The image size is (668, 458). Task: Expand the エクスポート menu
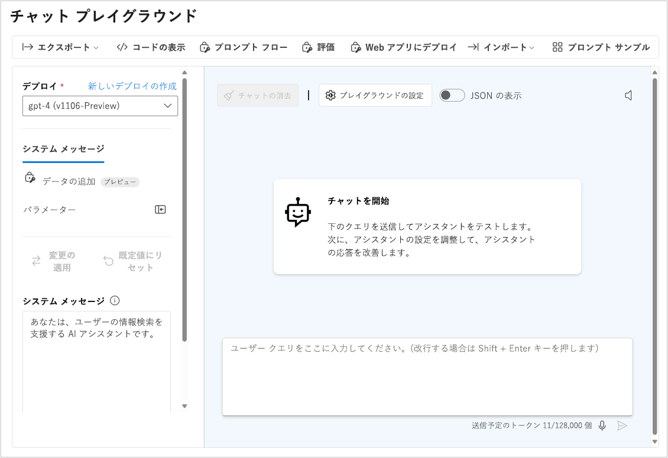[60, 47]
